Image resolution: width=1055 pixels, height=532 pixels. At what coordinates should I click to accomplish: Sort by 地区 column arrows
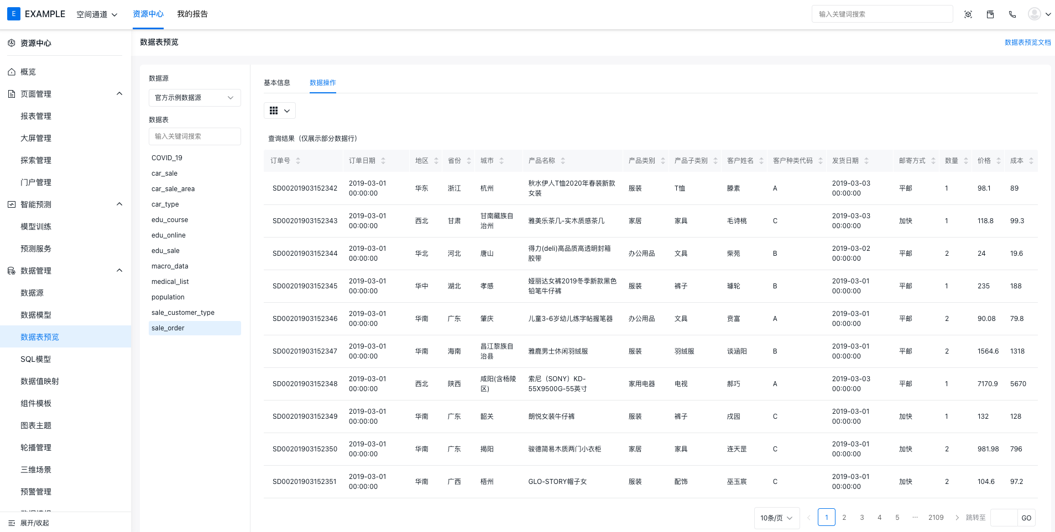click(436, 161)
